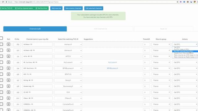The image size is (198, 111).
Task: Open Actions dropdown for BE Curious HD FR
Action: pos(185,62)
